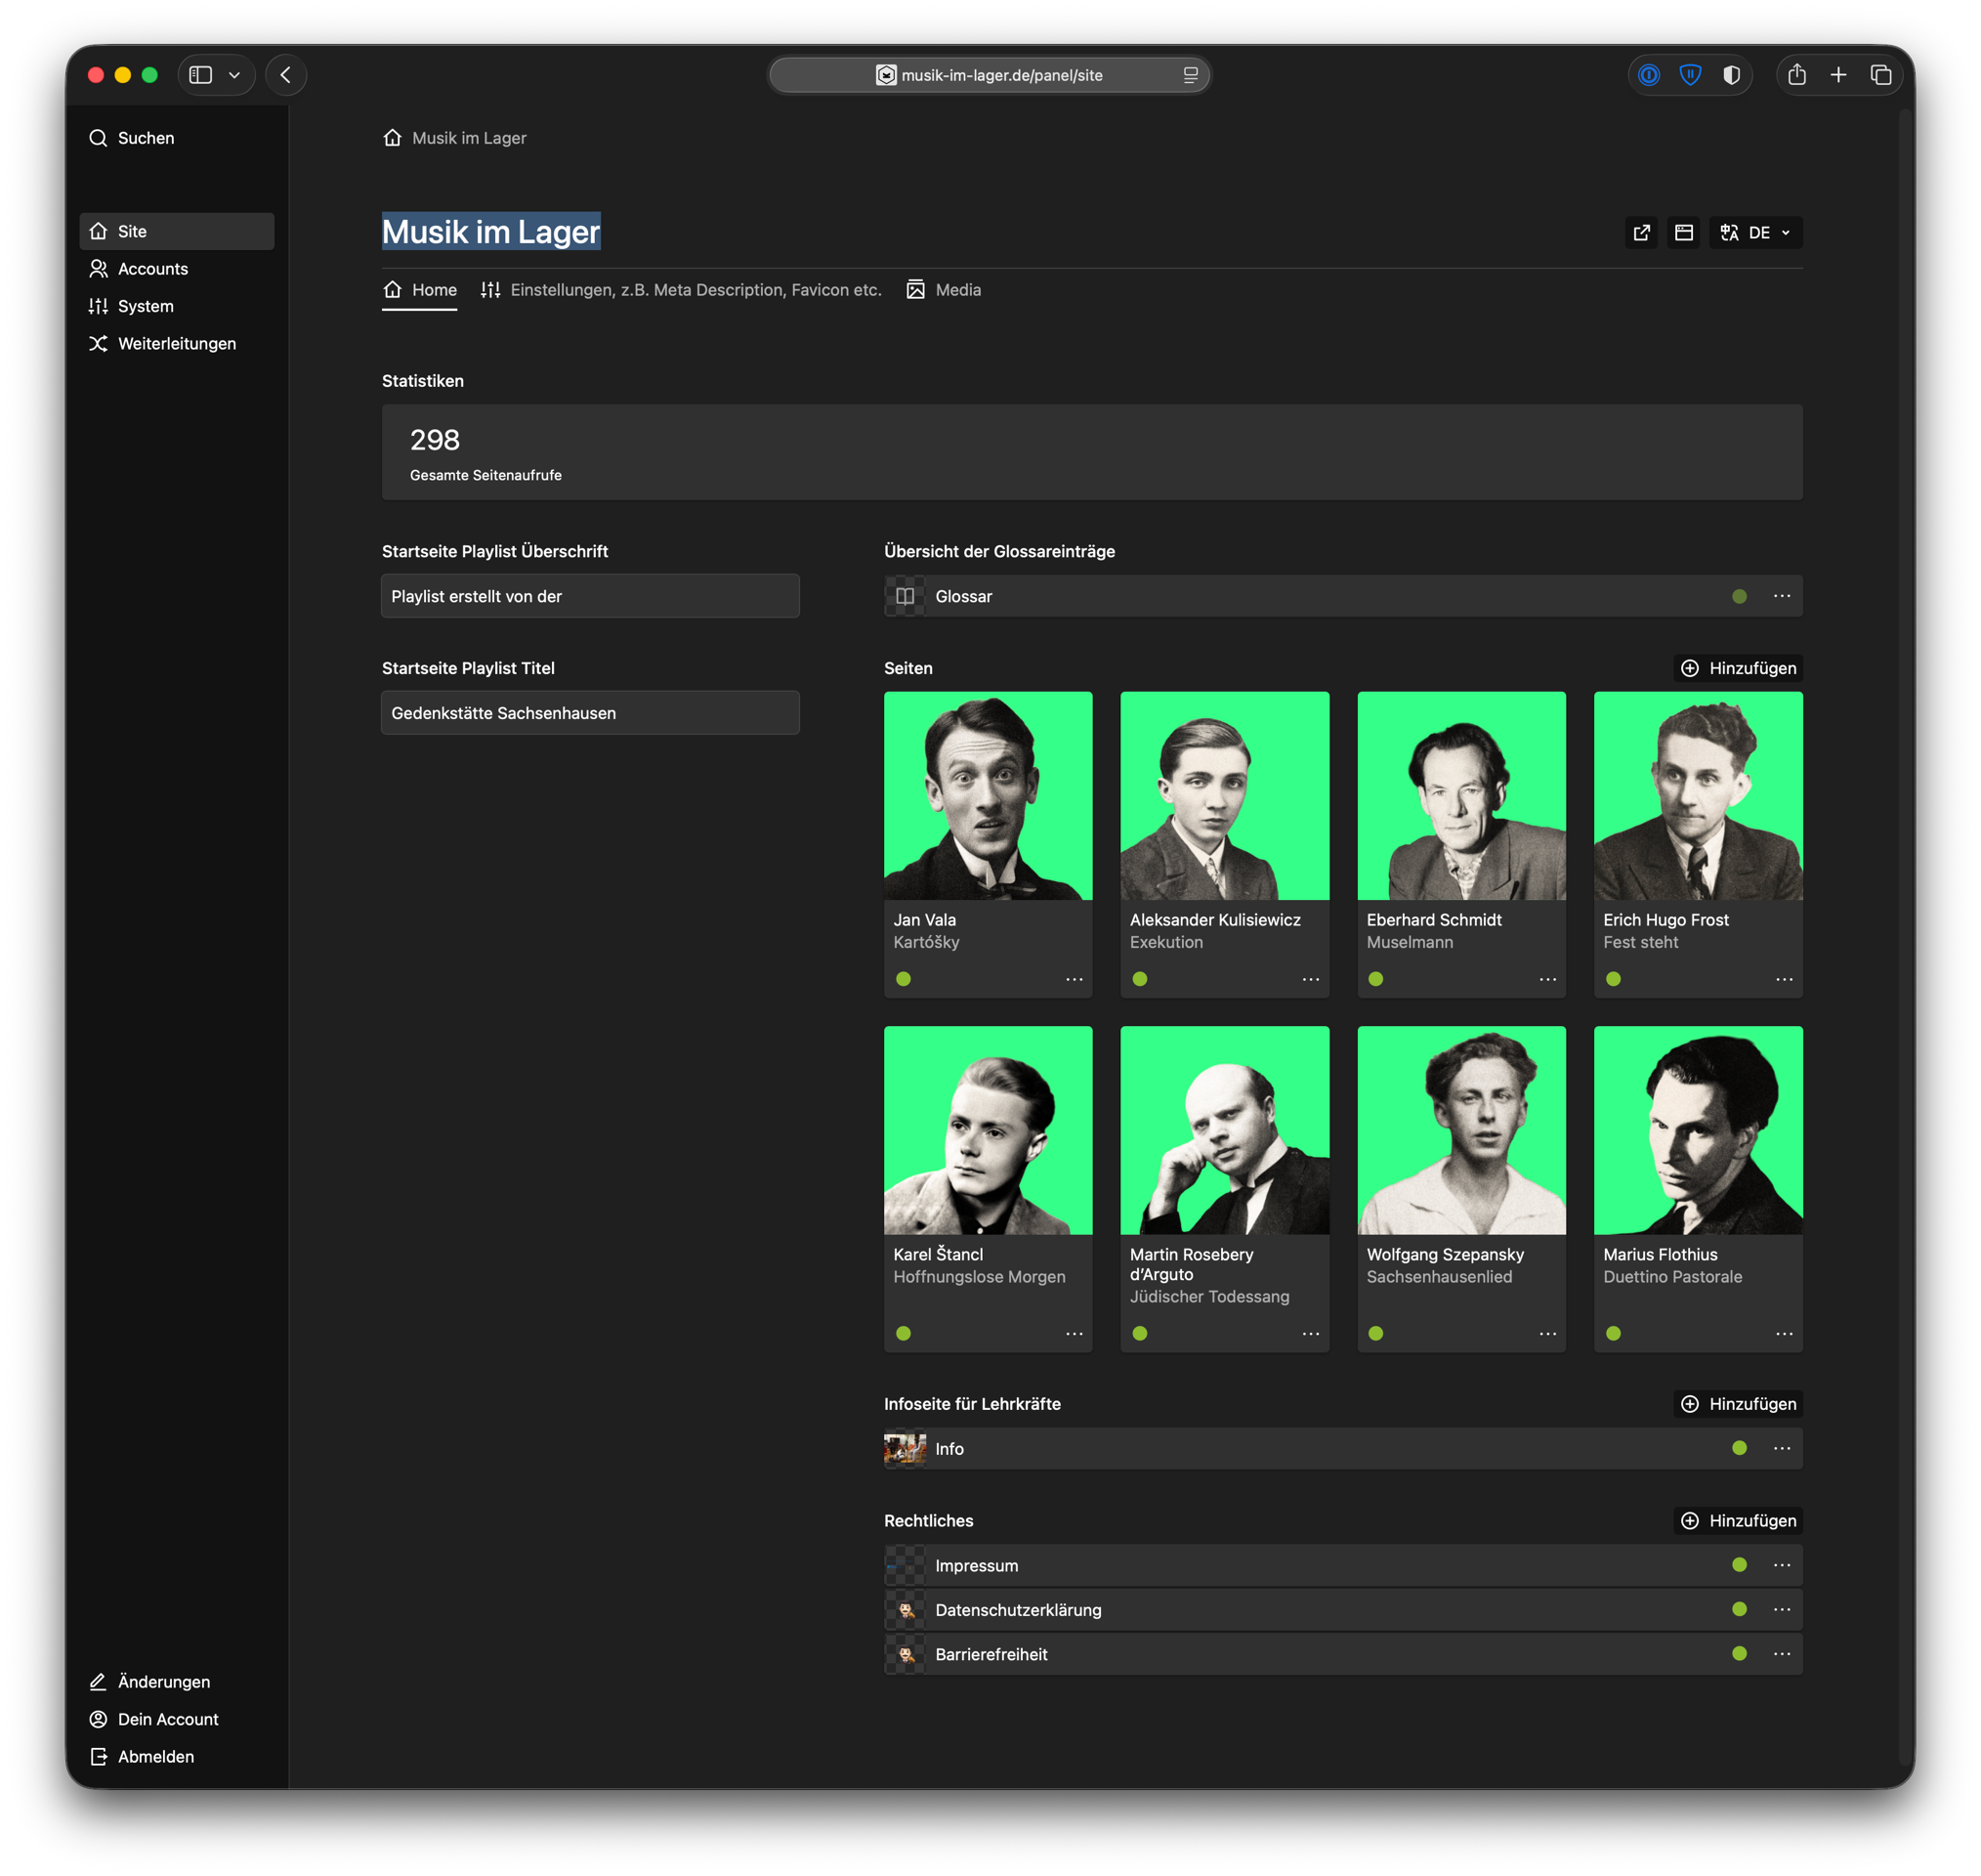The width and height of the screenshot is (1981, 1876).
Task: Click Abmelden to log out
Action: click(x=177, y=1756)
